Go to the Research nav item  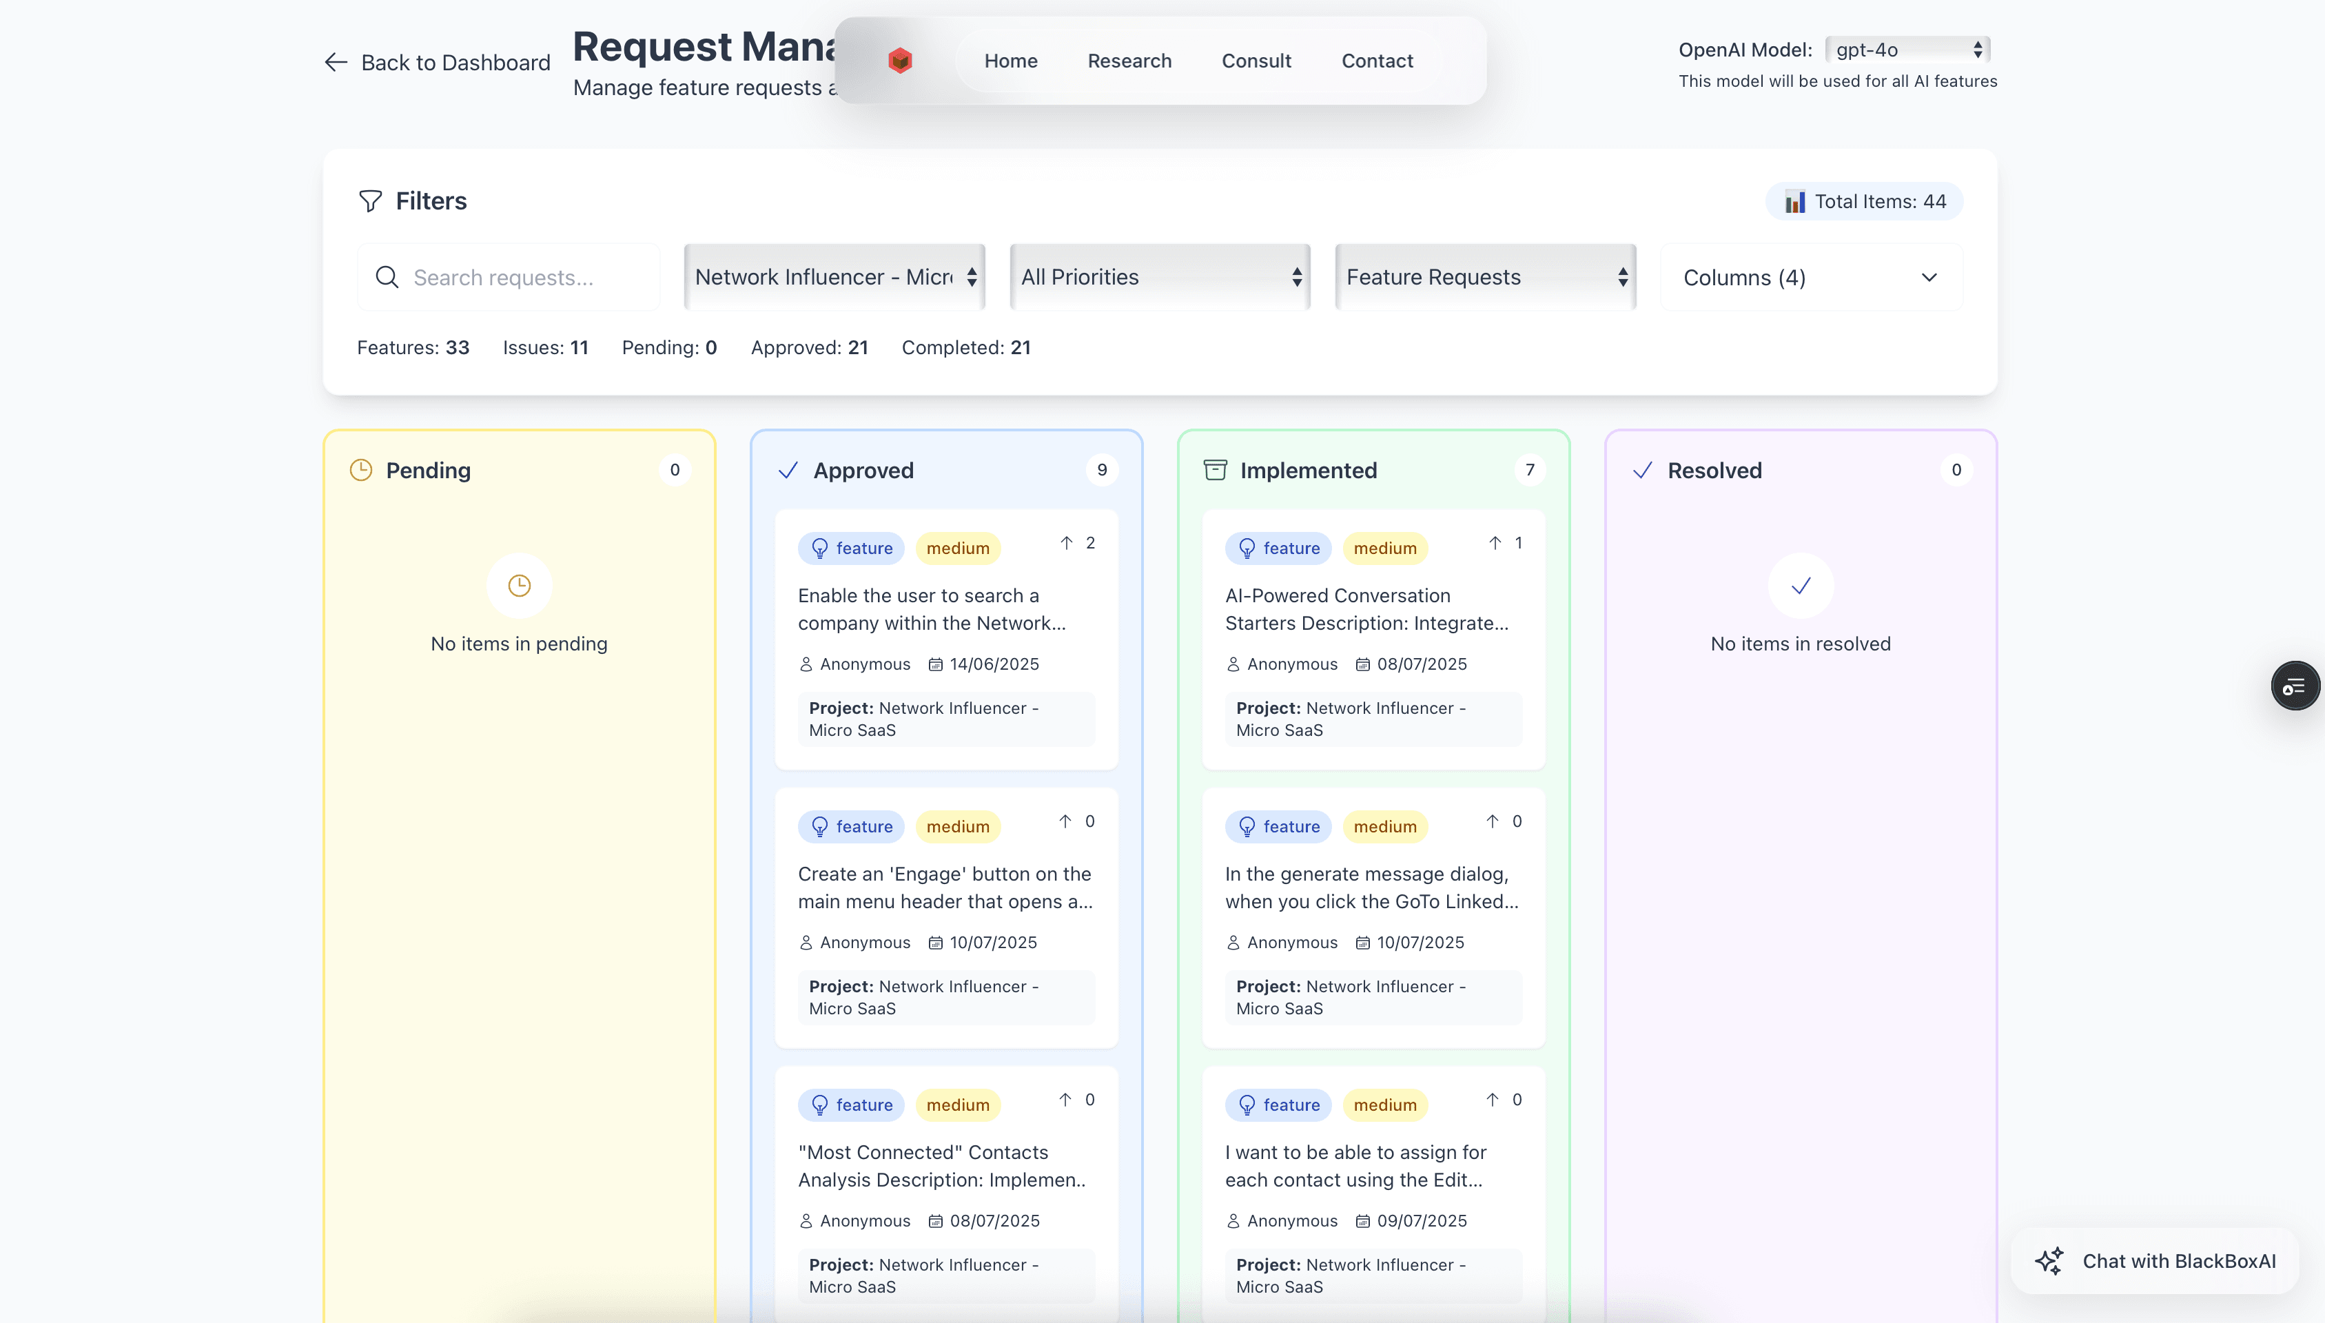pos(1129,61)
